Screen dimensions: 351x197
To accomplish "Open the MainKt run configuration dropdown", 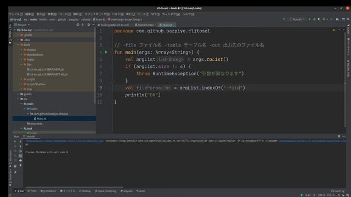I will point(297,20).
